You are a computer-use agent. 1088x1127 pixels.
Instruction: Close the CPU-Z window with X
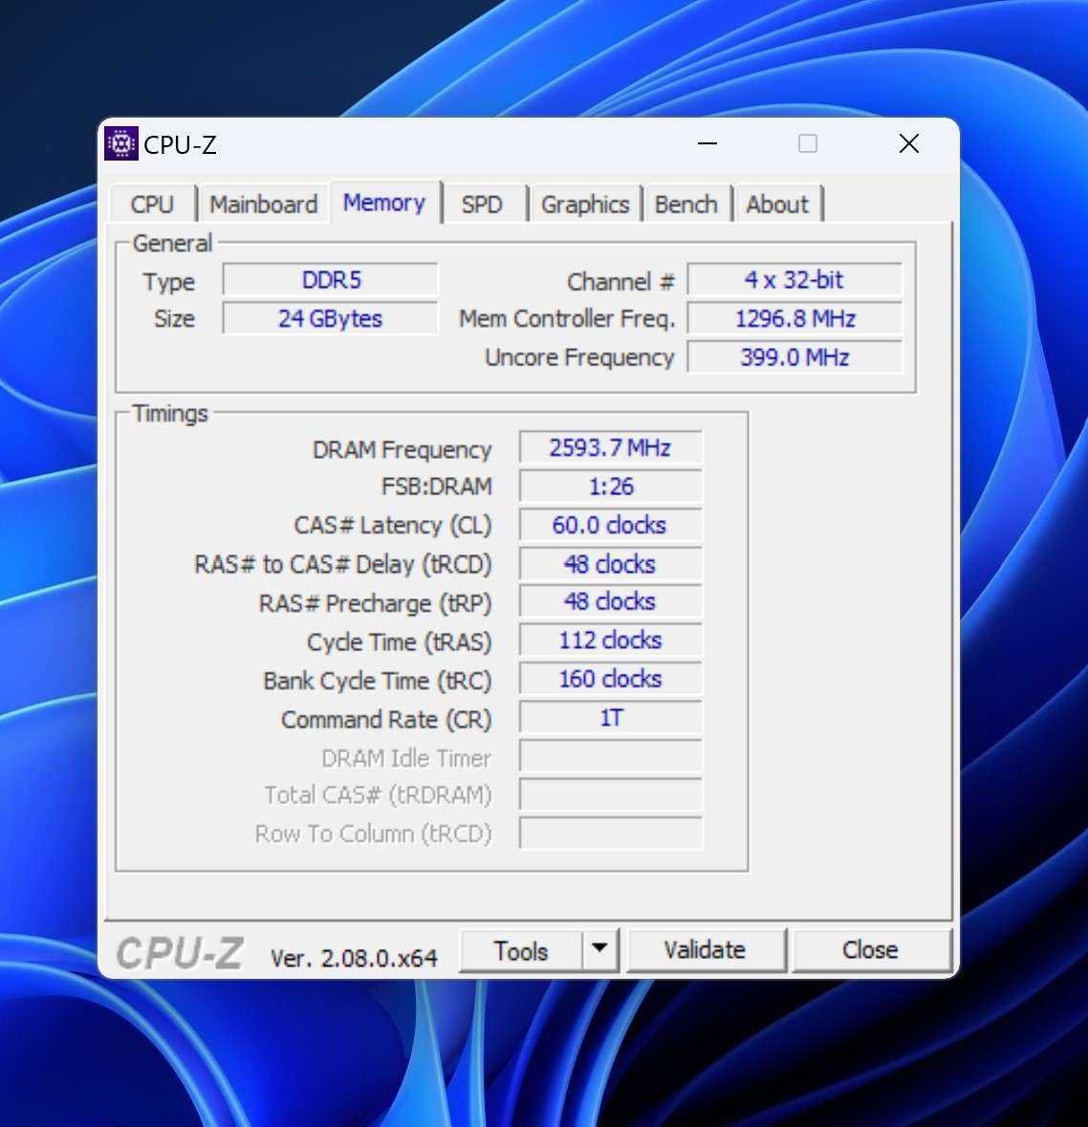coord(909,143)
